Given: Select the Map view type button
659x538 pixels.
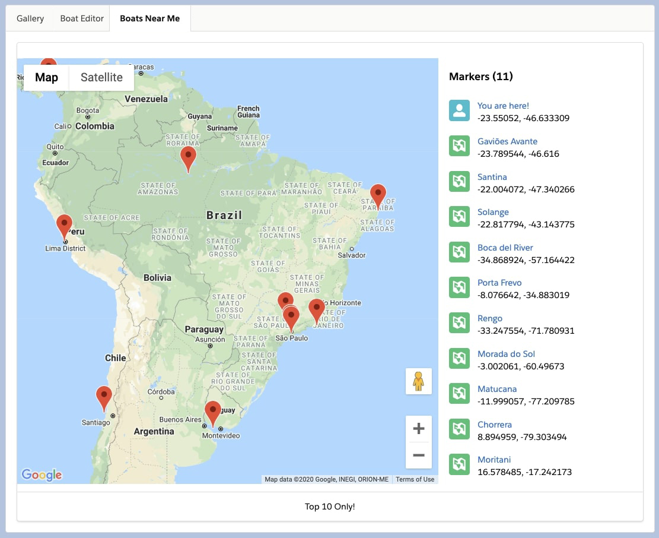Looking at the screenshot, I should point(46,77).
